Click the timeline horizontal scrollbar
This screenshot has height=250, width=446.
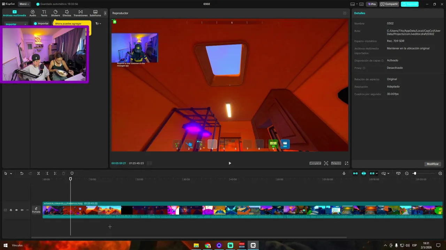(189, 237)
